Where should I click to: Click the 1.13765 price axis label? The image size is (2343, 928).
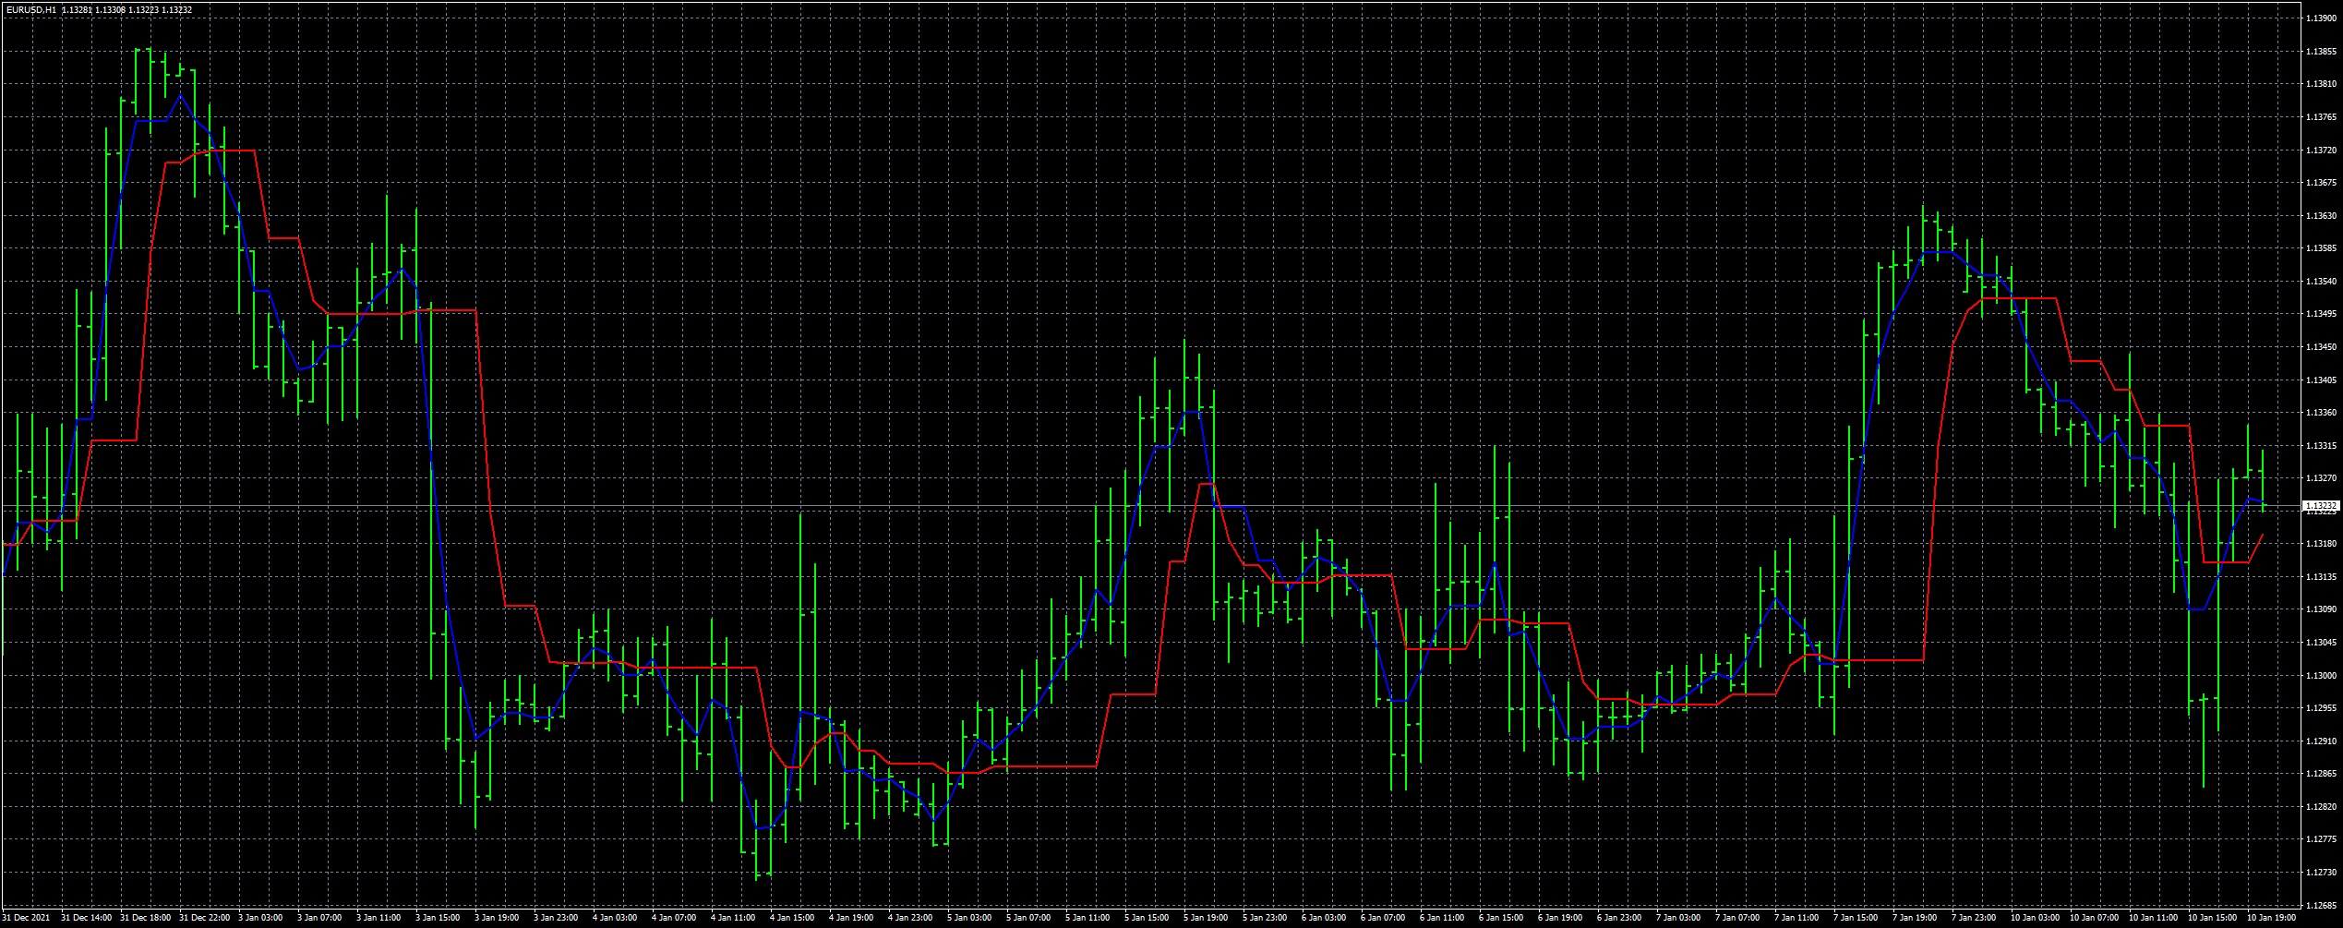2321,117
